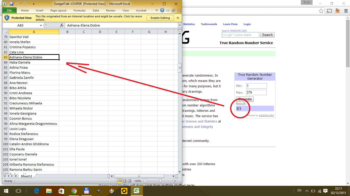Open the Learn More link in the browser

230,24
